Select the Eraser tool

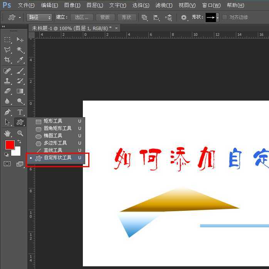[7, 91]
